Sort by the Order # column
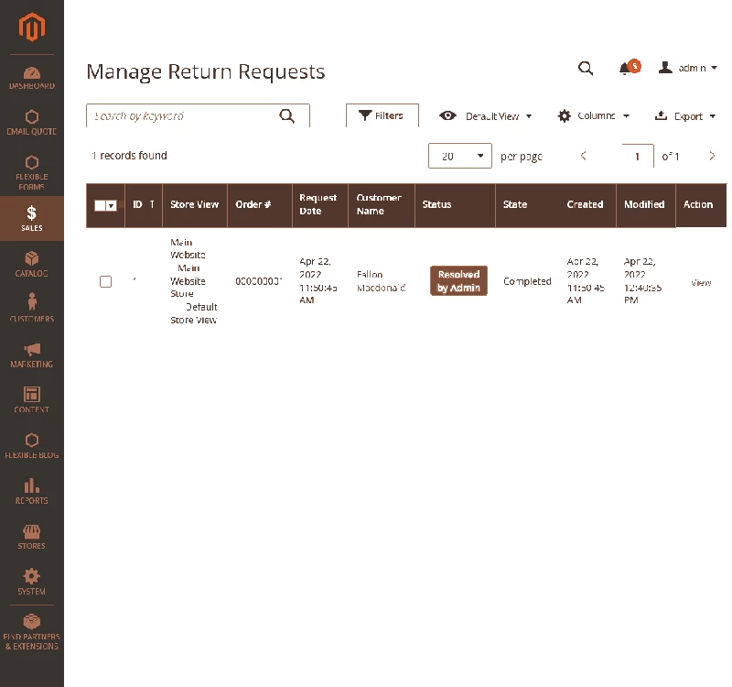732x687 pixels. tap(260, 204)
